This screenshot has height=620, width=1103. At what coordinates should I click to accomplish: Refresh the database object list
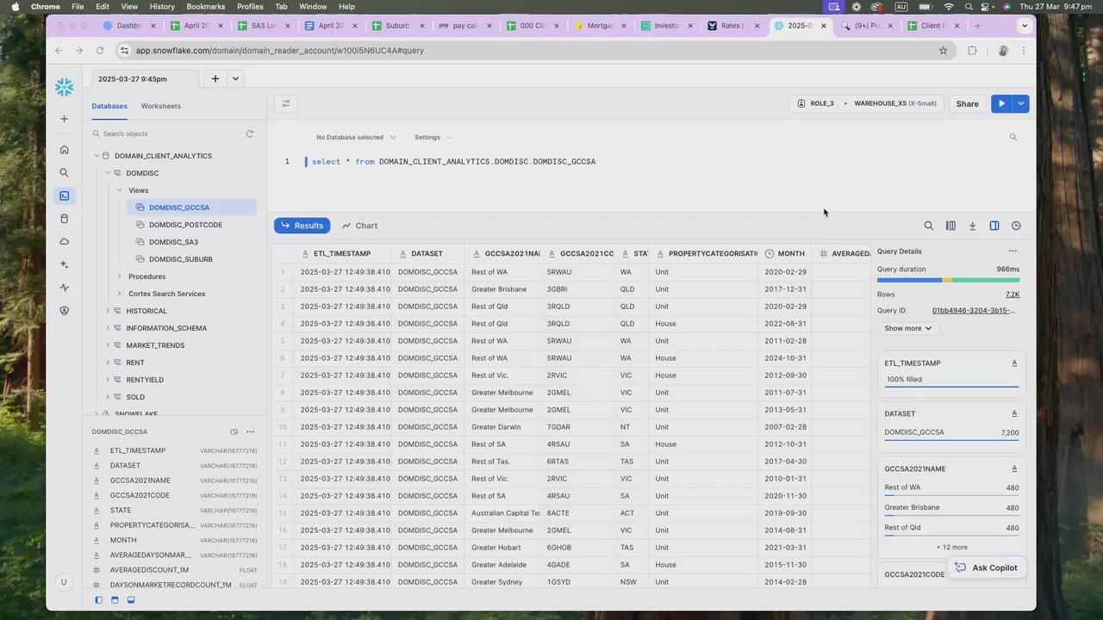pyautogui.click(x=250, y=133)
